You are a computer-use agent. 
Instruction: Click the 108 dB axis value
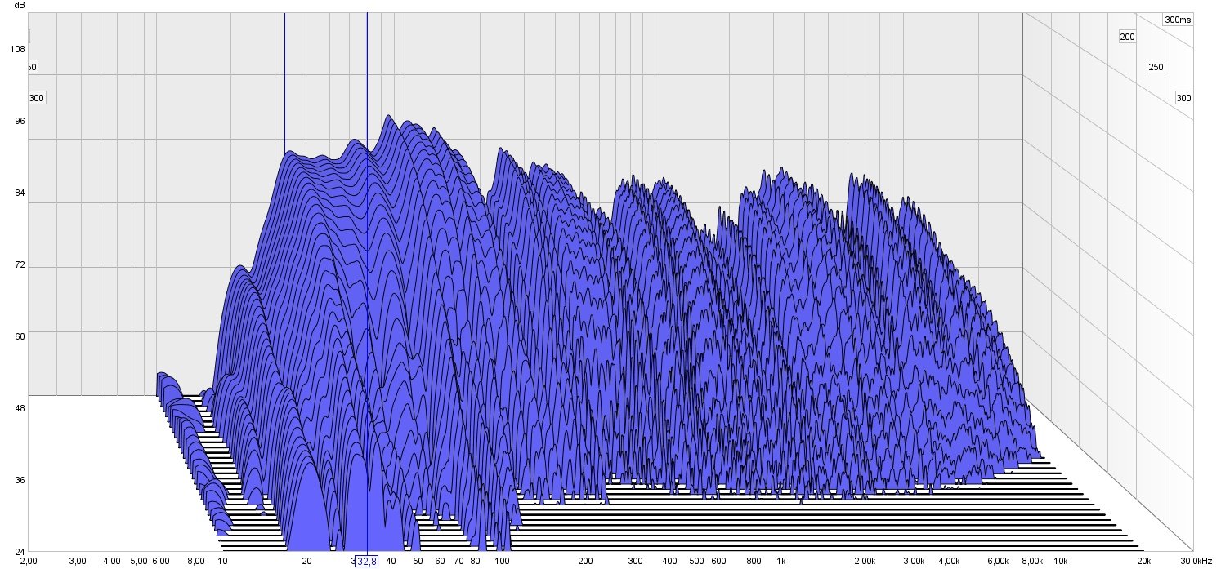pyautogui.click(x=17, y=49)
